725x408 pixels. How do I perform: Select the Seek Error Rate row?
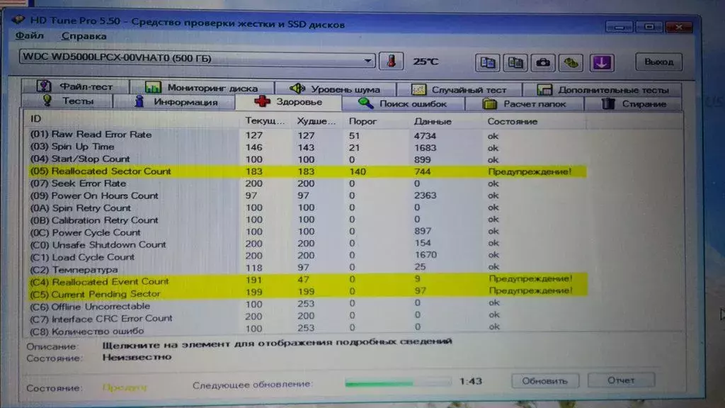307,183
